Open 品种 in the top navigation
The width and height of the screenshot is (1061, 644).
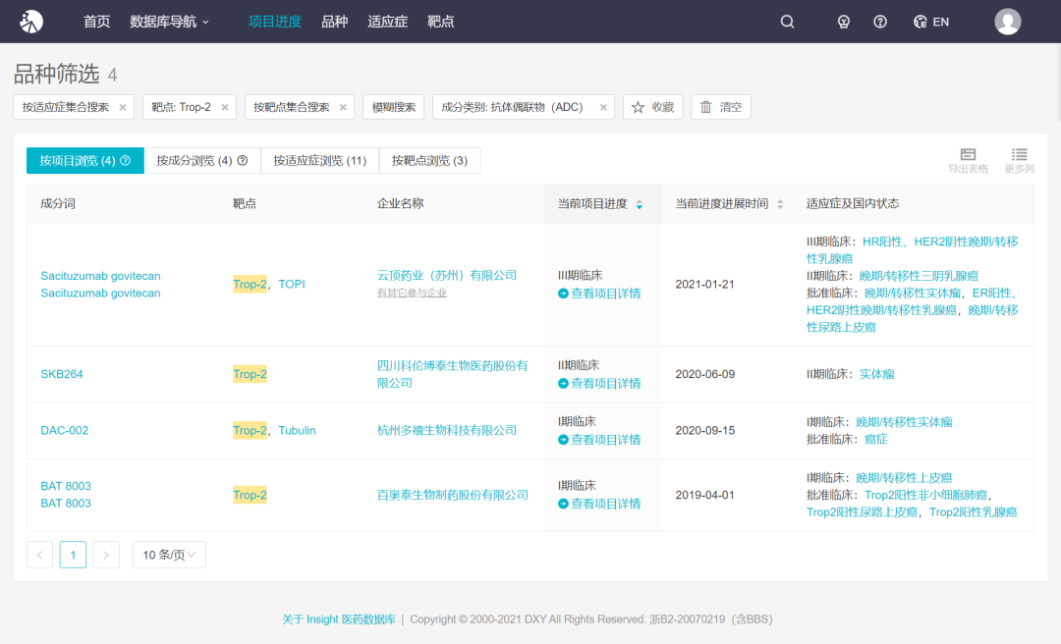click(334, 22)
